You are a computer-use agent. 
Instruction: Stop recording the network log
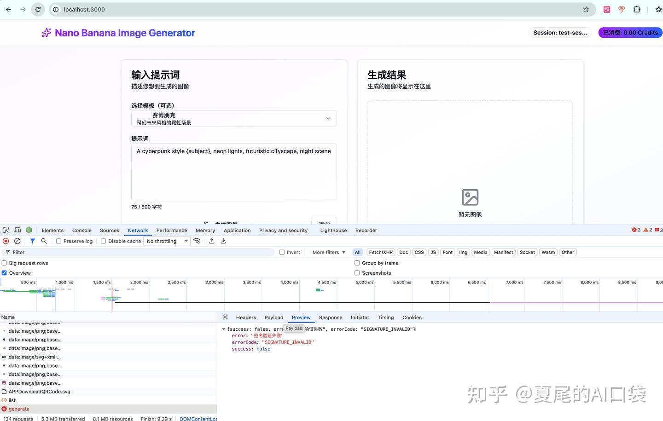click(x=6, y=241)
